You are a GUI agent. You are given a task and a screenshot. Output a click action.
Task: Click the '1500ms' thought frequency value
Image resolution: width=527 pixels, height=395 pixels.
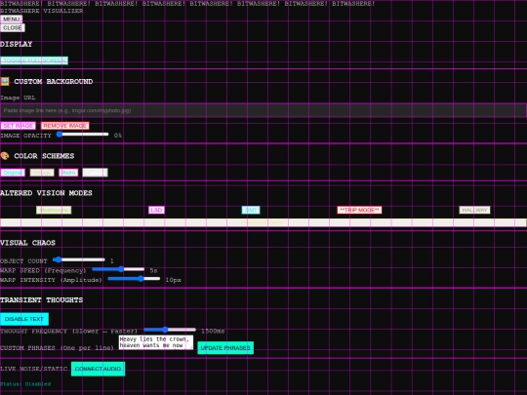point(213,332)
